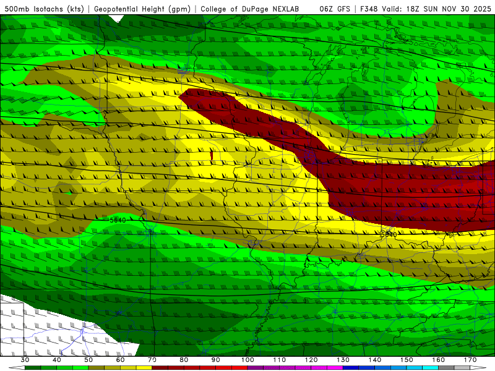495x371 pixels.
Task: Select the bright yellow swatch in the legend bar
Action: click(144, 368)
